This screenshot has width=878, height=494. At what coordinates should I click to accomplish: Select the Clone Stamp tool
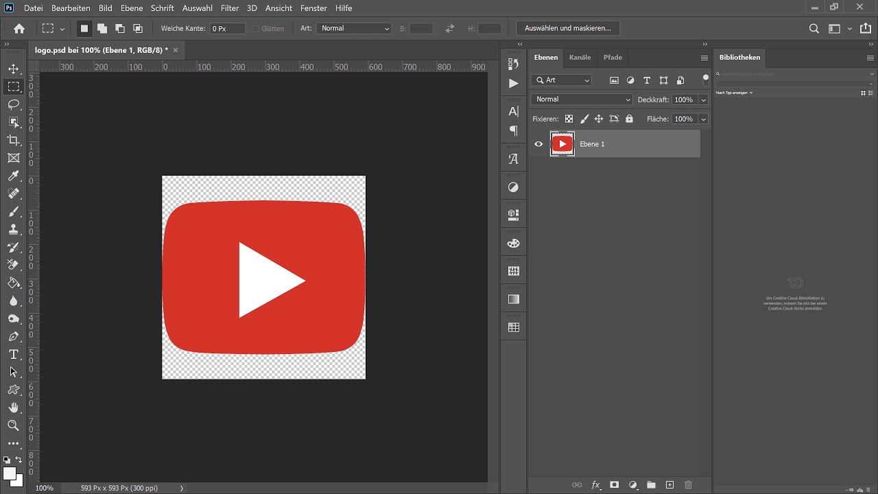coord(13,230)
